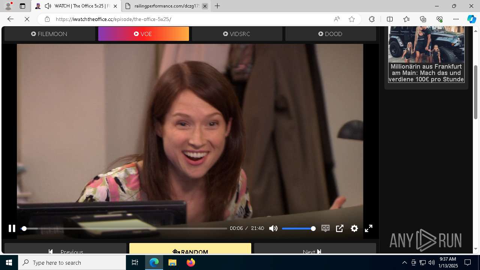
Task: Open taskbar clock showing 9:37 AM
Action: (x=448, y=262)
